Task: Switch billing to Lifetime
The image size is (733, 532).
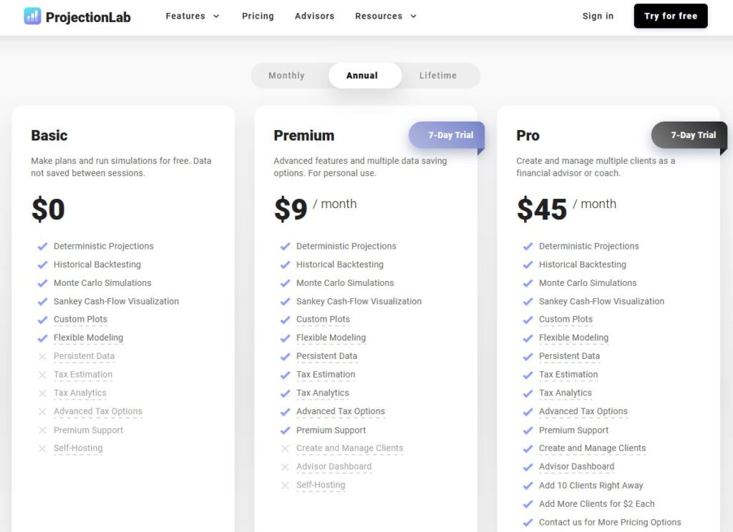Action: (438, 75)
